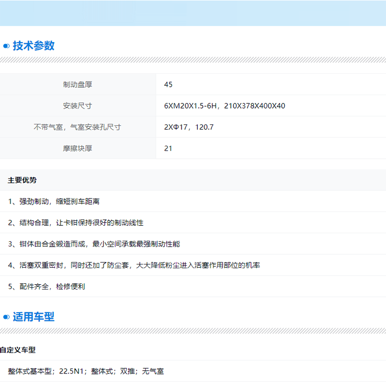Click the 不带气室，气室安装孔尺寸 label

[78, 127]
